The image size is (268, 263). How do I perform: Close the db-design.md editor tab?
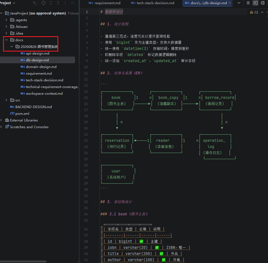230,3
